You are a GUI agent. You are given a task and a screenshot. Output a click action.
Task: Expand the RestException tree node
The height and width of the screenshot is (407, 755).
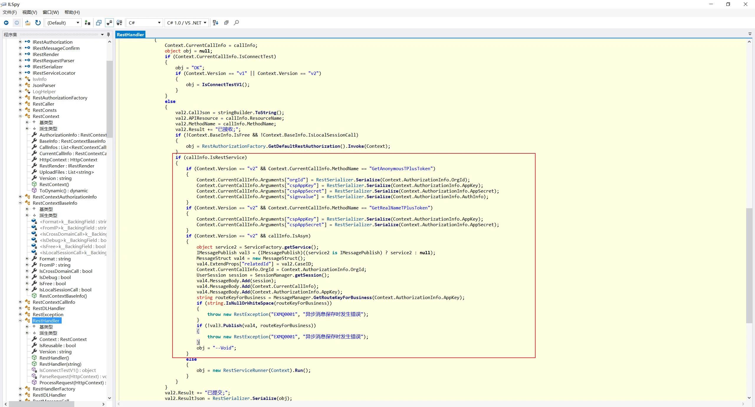point(20,314)
